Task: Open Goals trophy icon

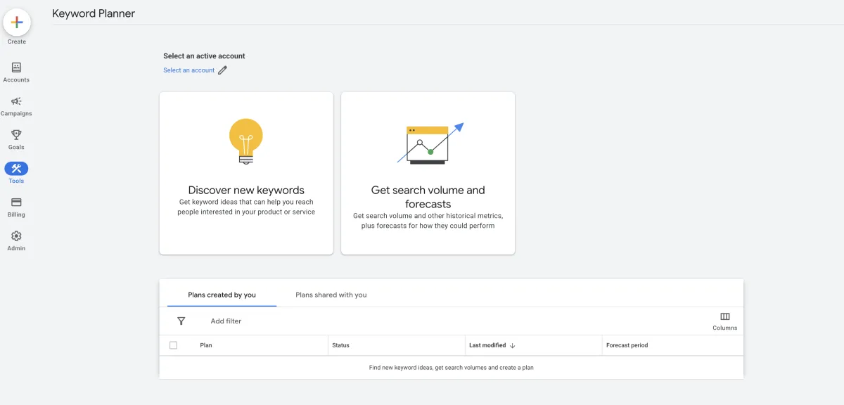Action: [x=16, y=135]
